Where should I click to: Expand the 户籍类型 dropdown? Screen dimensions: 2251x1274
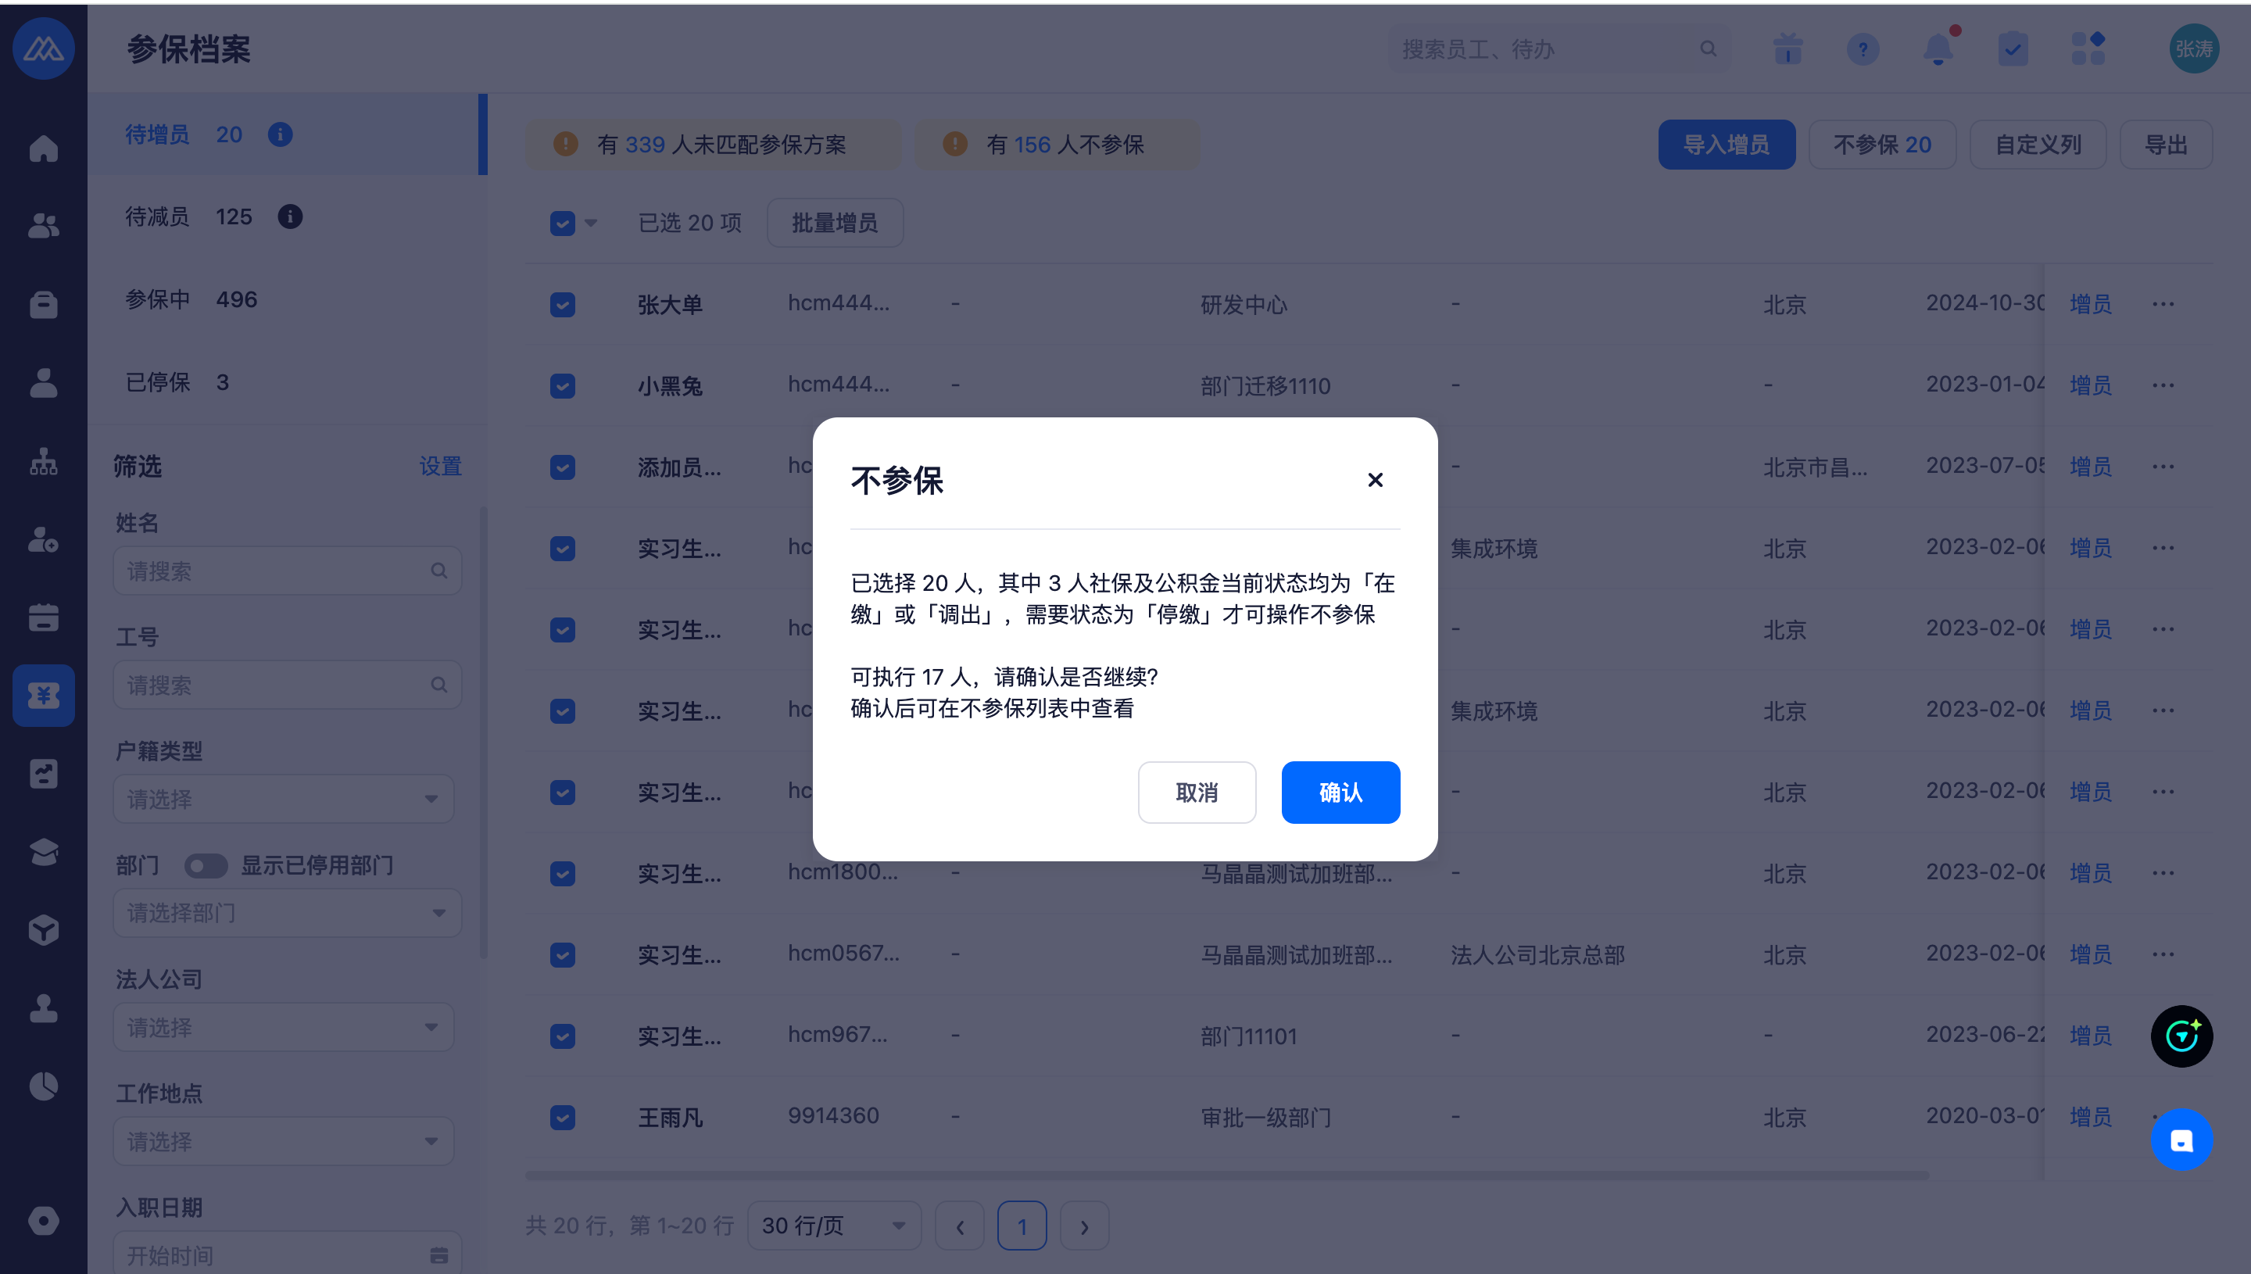click(x=284, y=799)
